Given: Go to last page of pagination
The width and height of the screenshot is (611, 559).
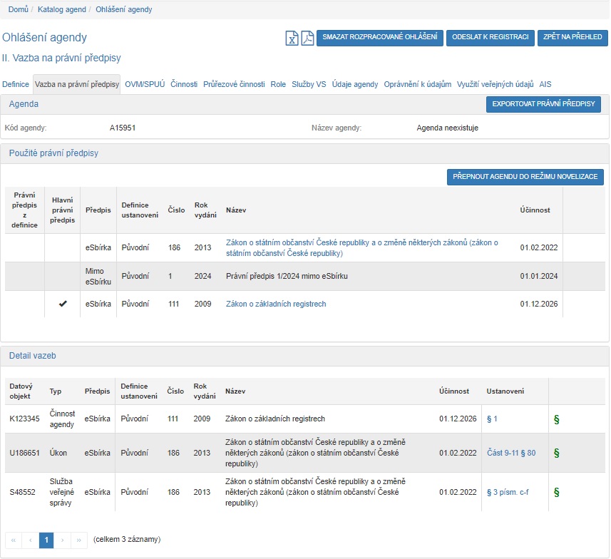Looking at the screenshot, I should pyautogui.click(x=79, y=540).
